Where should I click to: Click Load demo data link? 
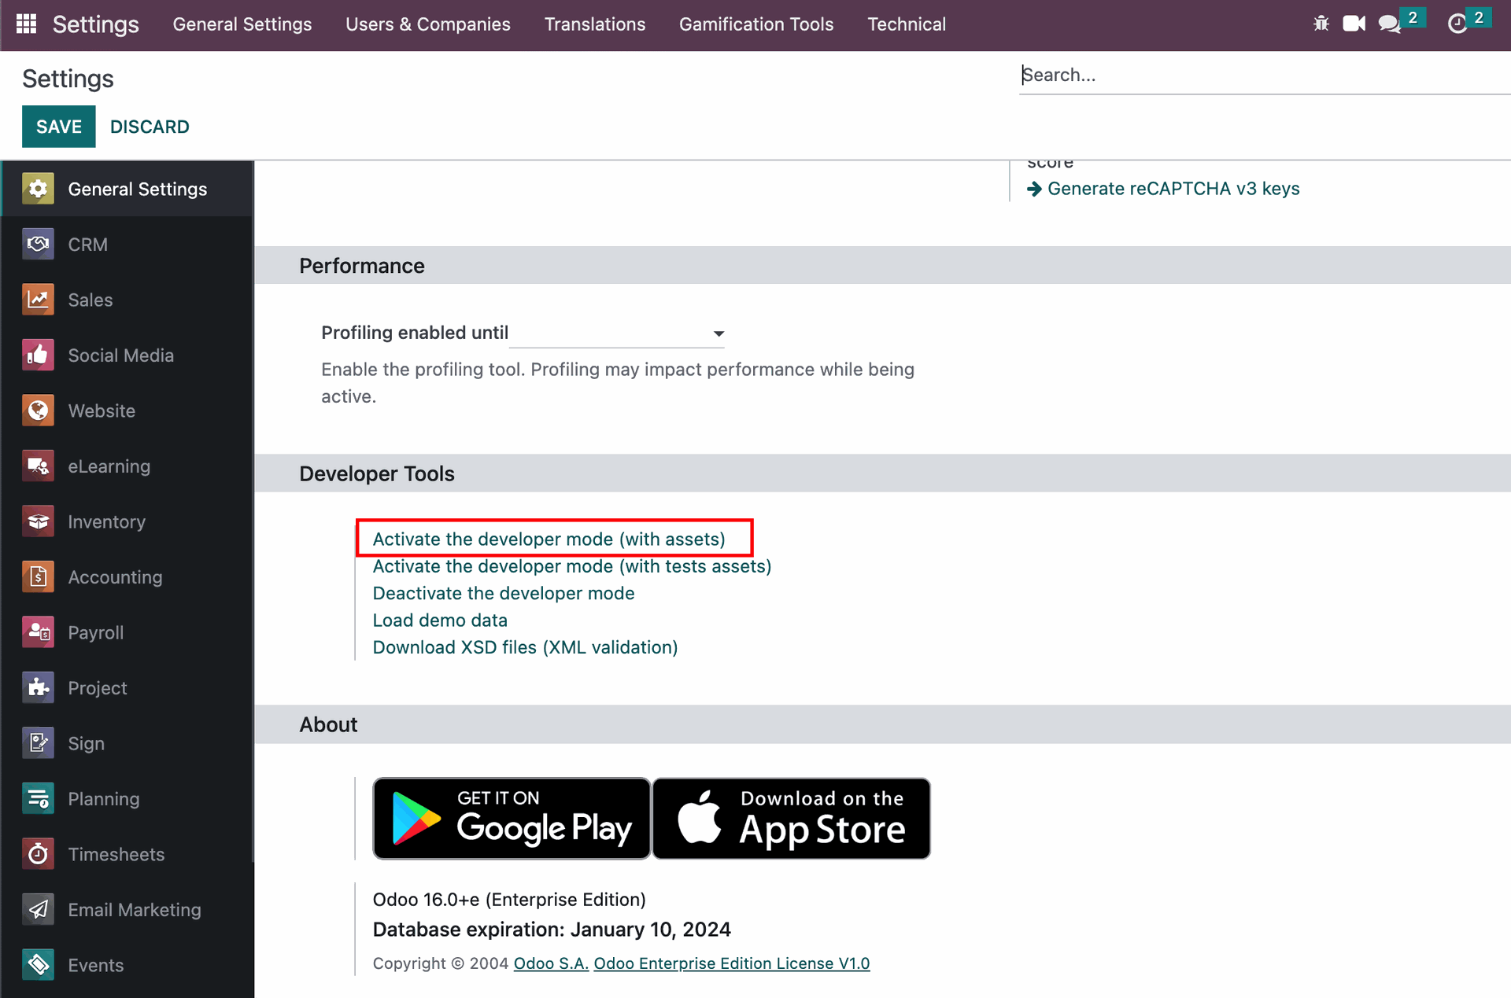[440, 621]
